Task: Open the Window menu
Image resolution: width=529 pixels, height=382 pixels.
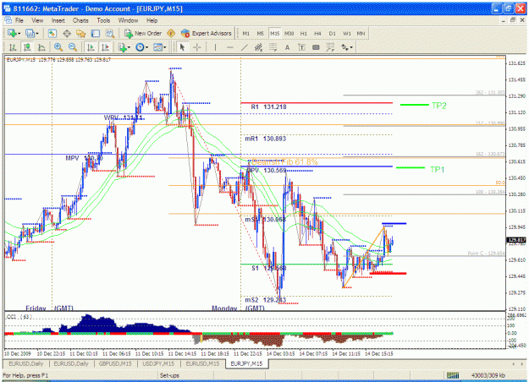Action: (128, 20)
